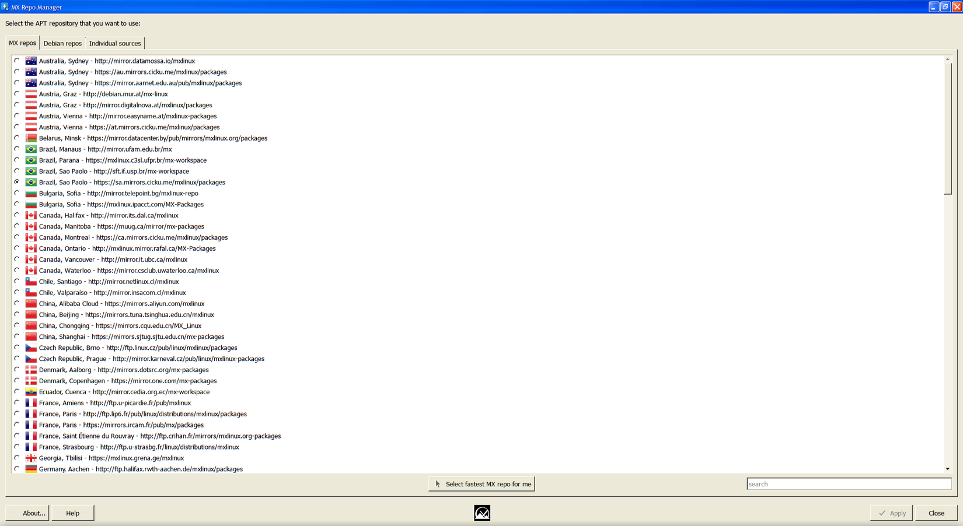The width and height of the screenshot is (963, 526).
Task: Click the China flag next to Alibaba Cloud mirror
Action: tap(31, 303)
